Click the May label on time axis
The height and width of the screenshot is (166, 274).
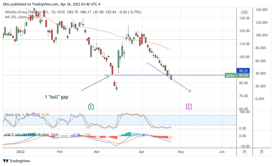[181, 152]
